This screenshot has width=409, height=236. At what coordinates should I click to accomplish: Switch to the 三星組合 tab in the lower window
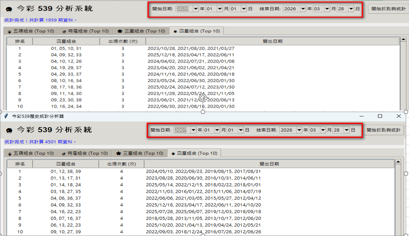pos(140,153)
